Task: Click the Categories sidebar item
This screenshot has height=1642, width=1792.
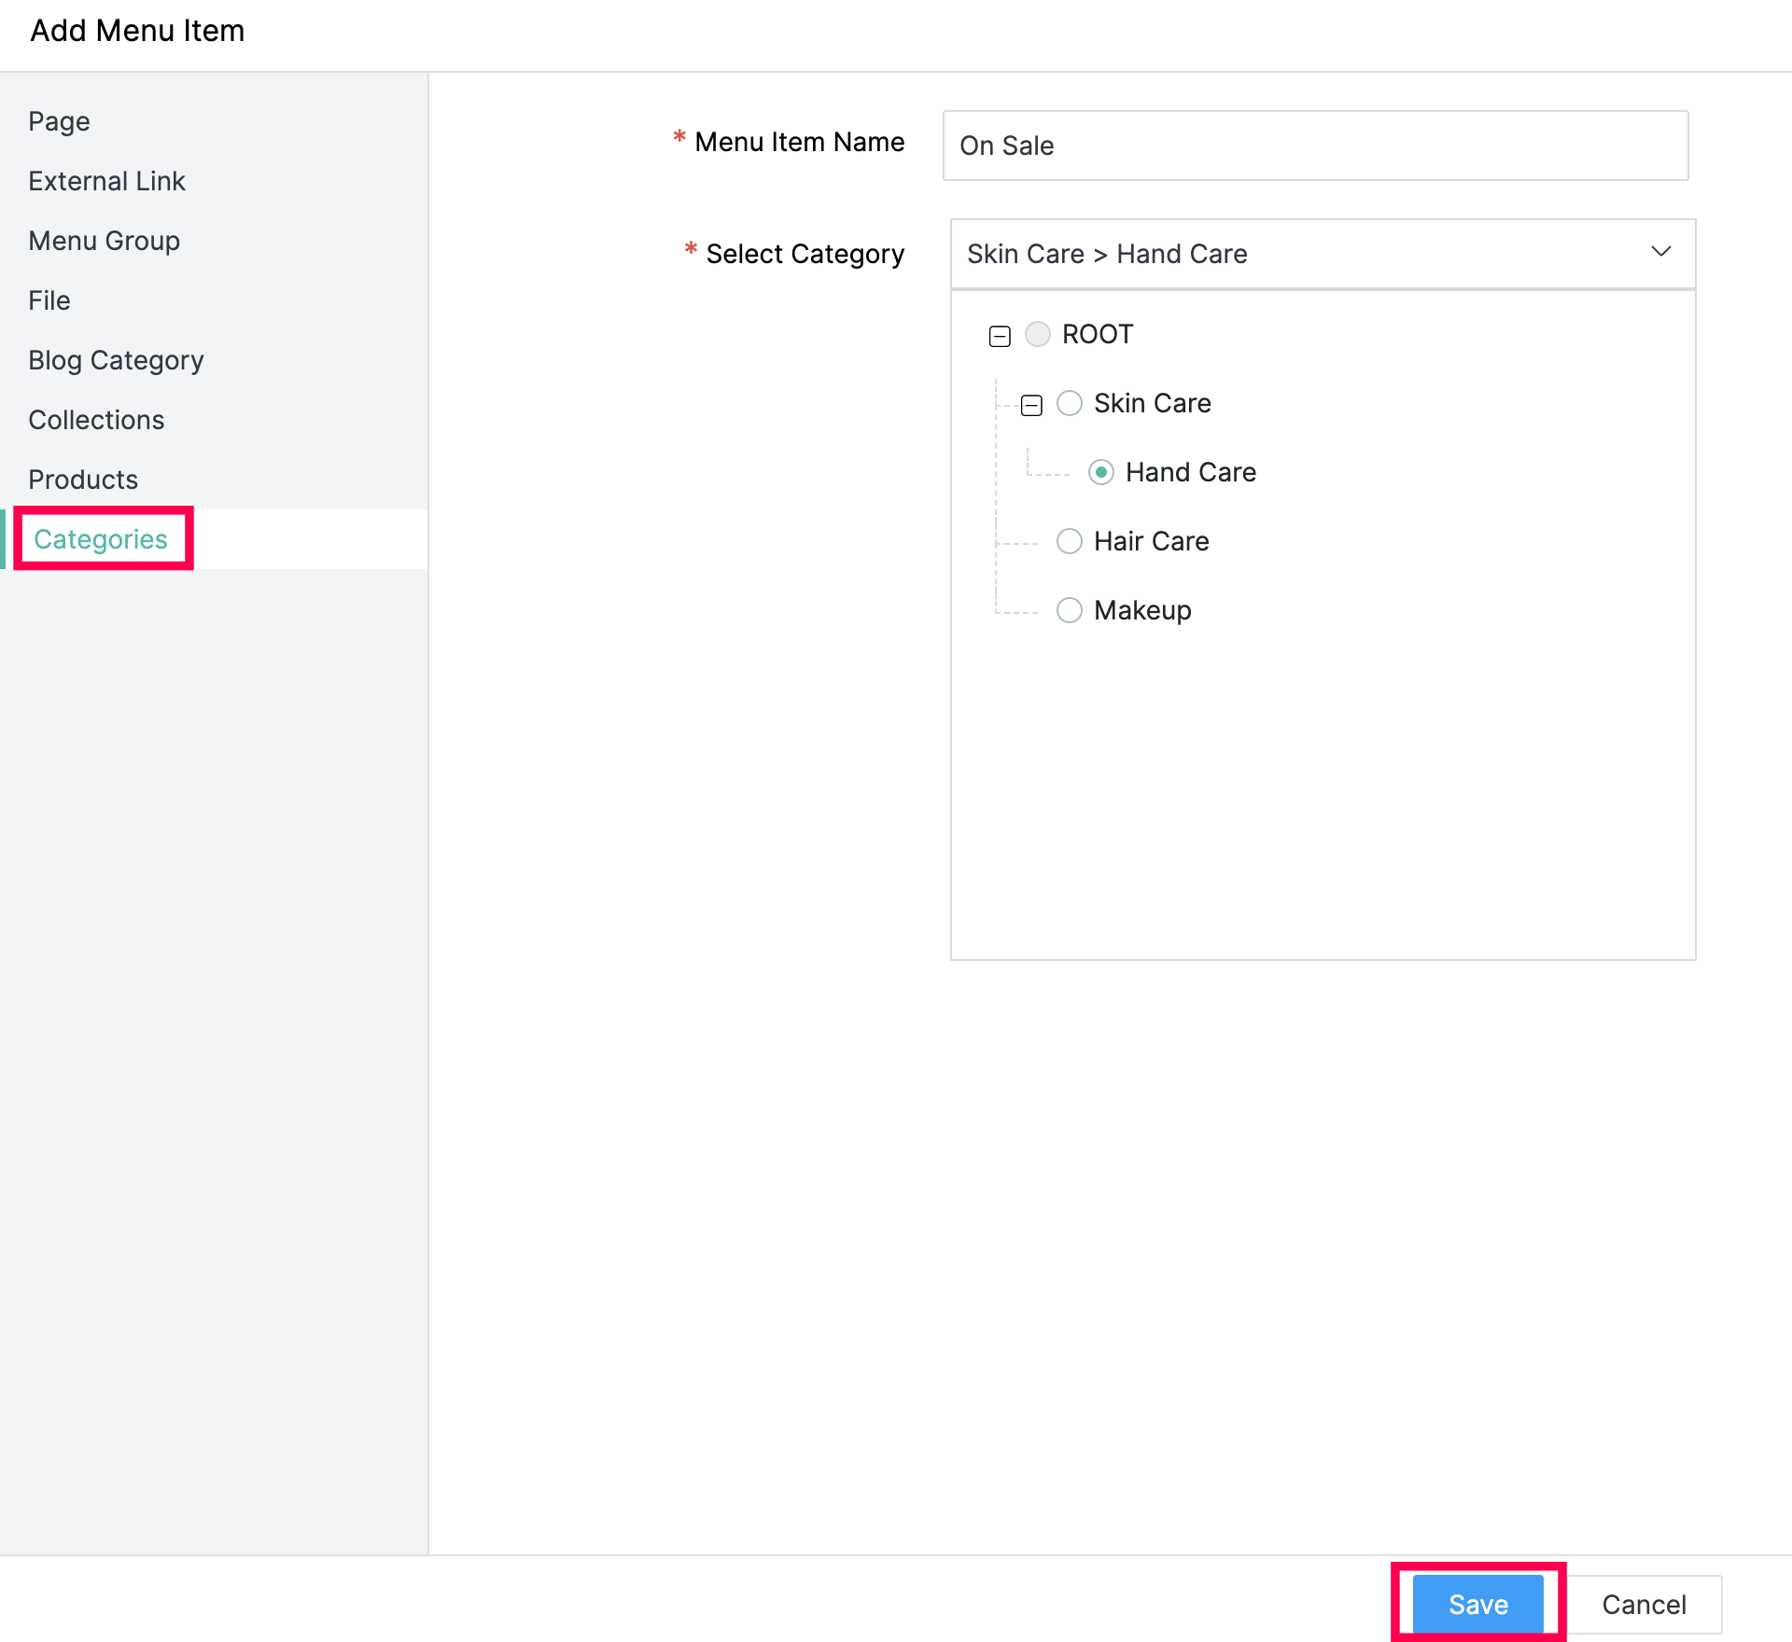Action: pos(101,539)
